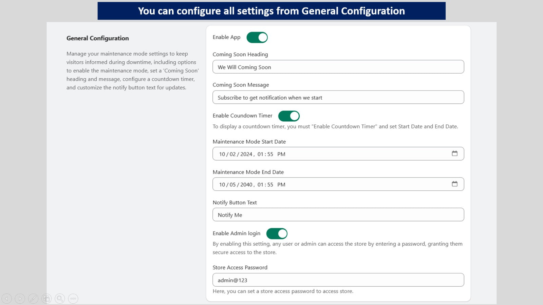Show all slides grid icon
Screen dimensions: 543x305
[46, 299]
